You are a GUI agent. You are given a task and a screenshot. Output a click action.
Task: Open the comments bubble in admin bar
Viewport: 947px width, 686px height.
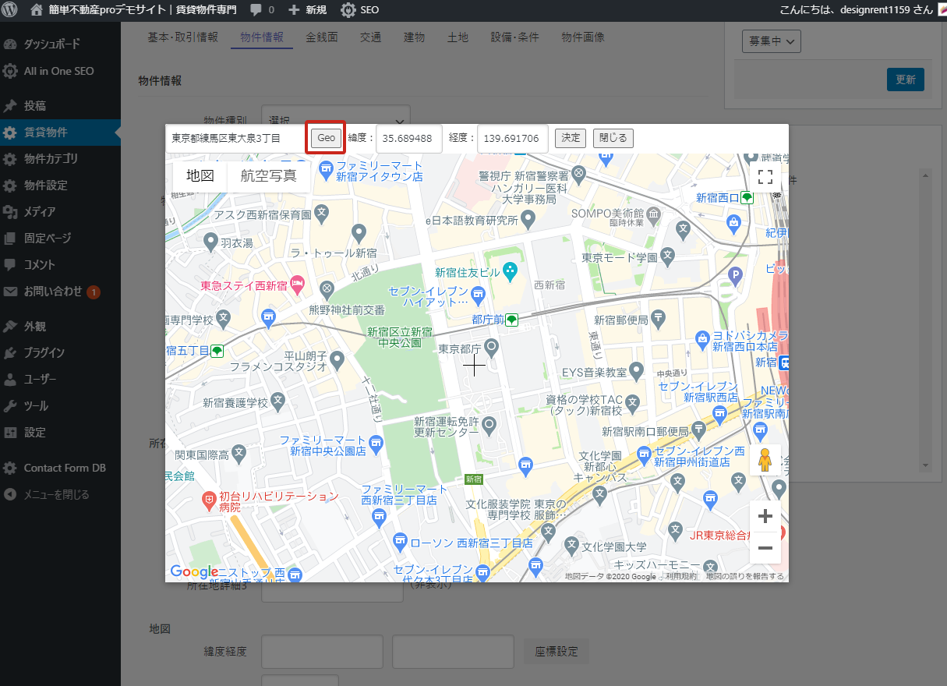pyautogui.click(x=261, y=10)
